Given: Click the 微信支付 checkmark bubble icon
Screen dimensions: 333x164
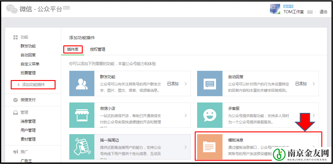Looking at the screenshot, I should click(x=15, y=100).
